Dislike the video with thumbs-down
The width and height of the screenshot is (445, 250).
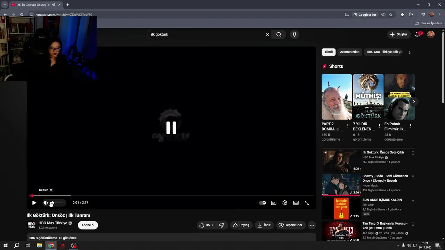click(221, 225)
